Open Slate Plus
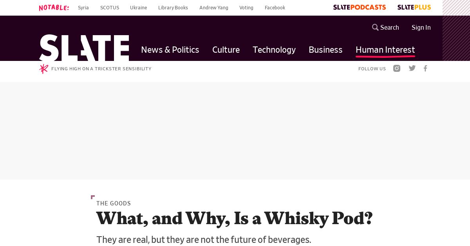The height and width of the screenshot is (246, 470). [x=414, y=7]
